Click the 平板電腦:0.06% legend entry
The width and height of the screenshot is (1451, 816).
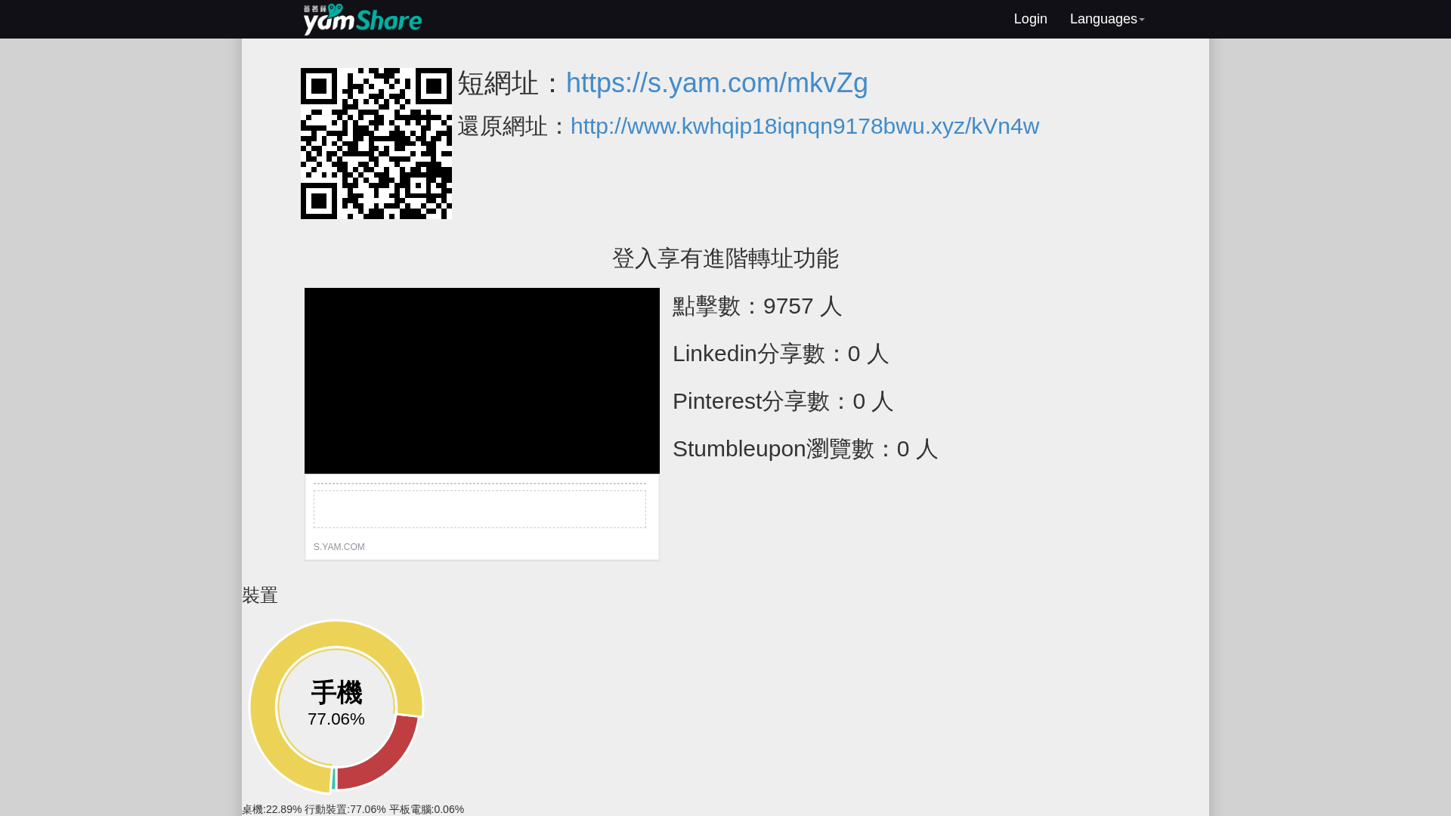tap(426, 809)
